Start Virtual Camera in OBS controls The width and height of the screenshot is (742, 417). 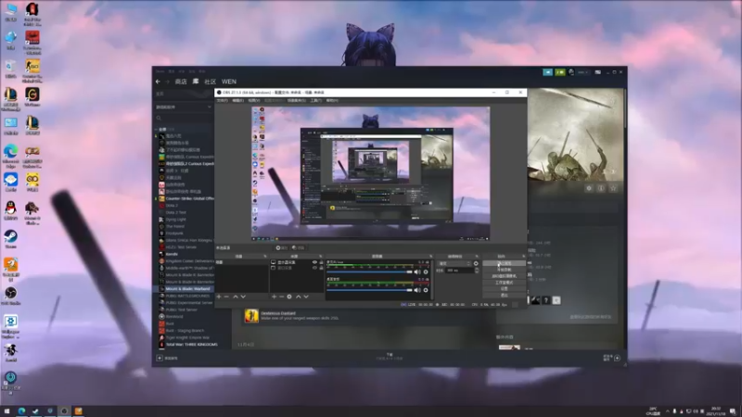click(504, 276)
